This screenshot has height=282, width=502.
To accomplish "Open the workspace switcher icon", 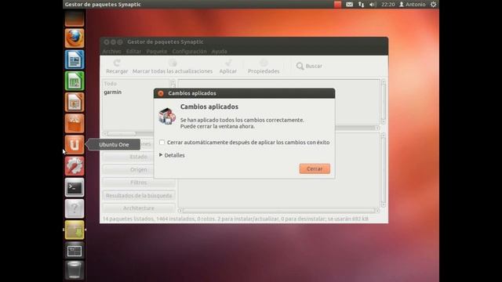I will click(75, 251).
